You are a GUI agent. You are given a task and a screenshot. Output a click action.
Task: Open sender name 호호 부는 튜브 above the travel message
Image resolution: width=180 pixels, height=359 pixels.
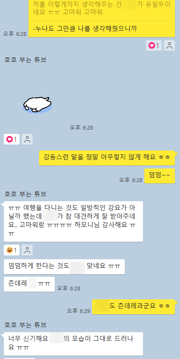point(25,194)
